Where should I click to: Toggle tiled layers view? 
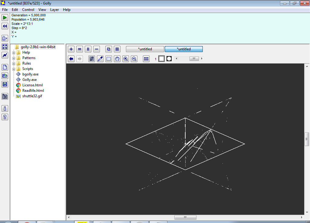(x=117, y=49)
